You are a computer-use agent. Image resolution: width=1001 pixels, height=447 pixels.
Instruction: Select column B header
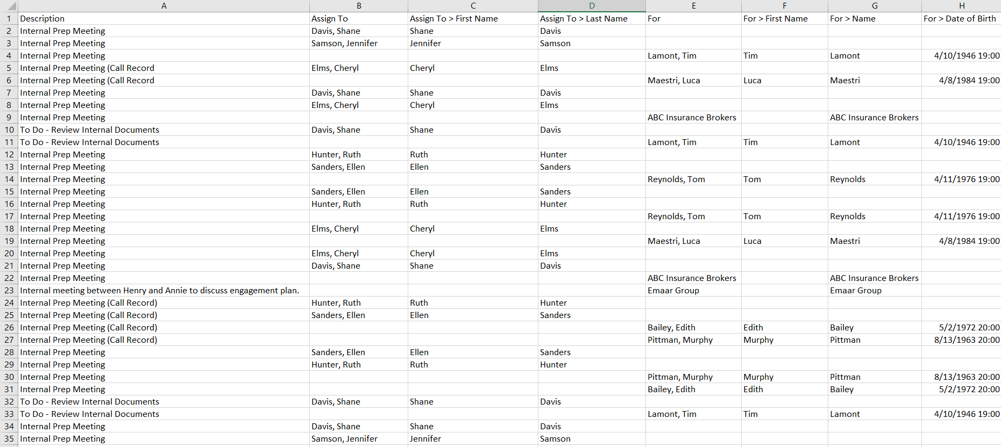coord(358,6)
